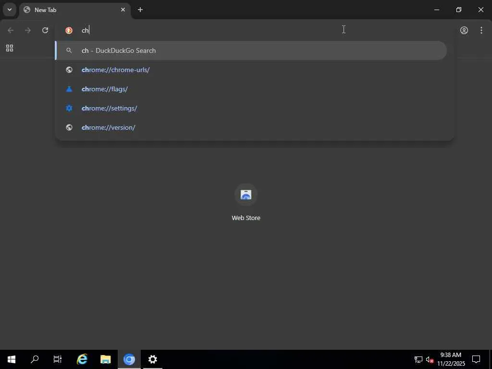This screenshot has width=492, height=369.
Task: Click the magnifier icon in search suggestion
Action: tap(69, 50)
